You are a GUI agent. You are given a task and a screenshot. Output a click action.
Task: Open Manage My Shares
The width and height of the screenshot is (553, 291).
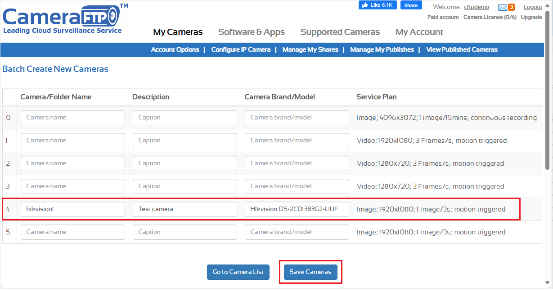click(310, 50)
